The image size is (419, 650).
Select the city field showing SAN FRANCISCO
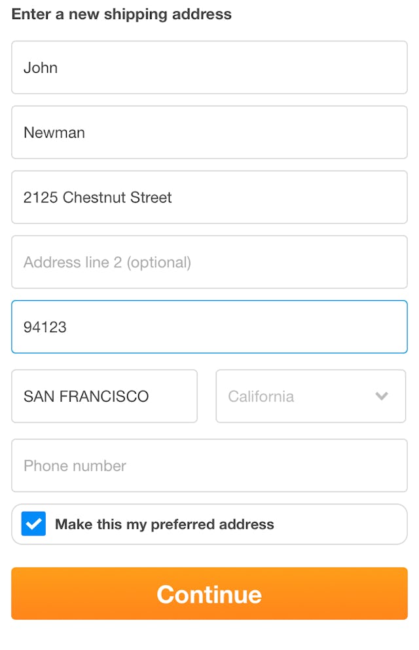point(104,396)
